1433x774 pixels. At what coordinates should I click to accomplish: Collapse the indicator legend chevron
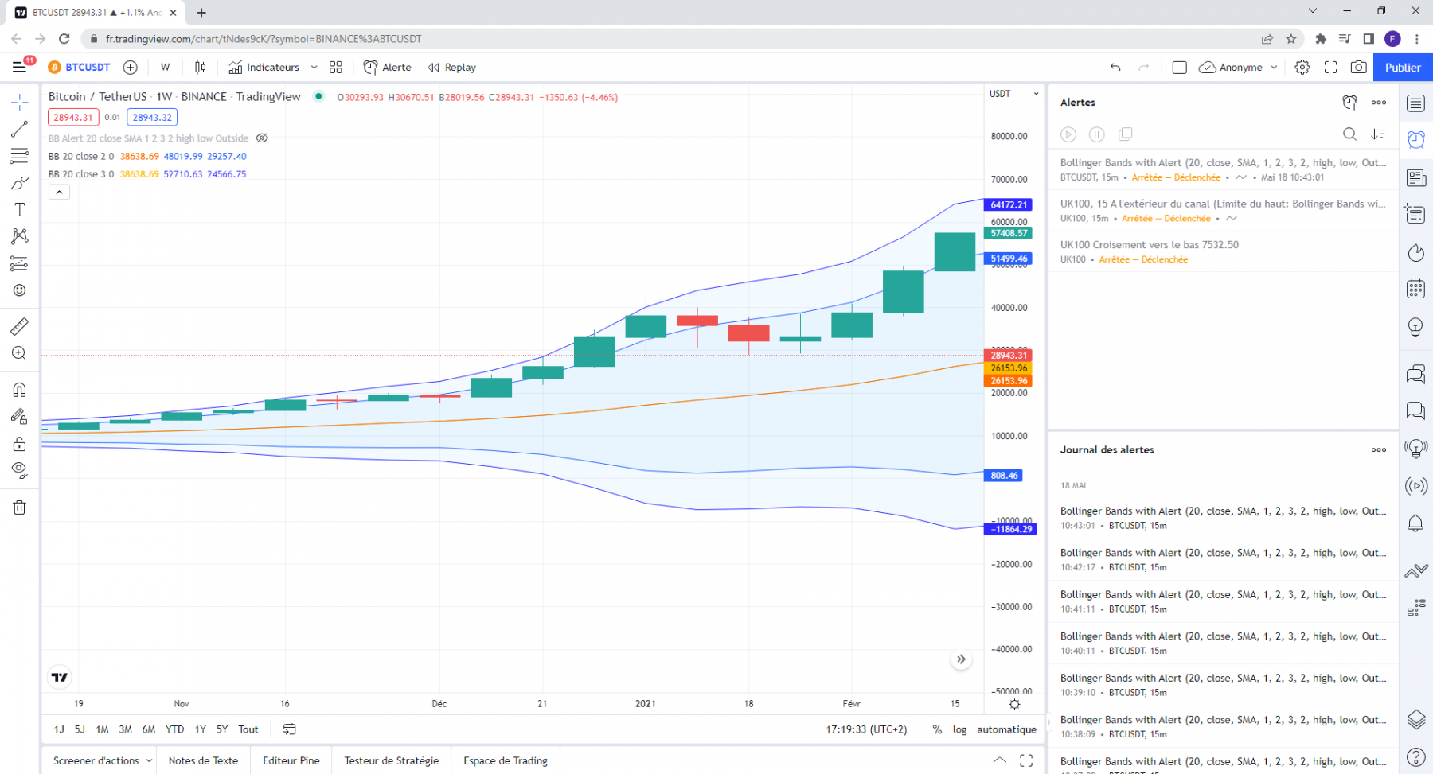coord(60,192)
